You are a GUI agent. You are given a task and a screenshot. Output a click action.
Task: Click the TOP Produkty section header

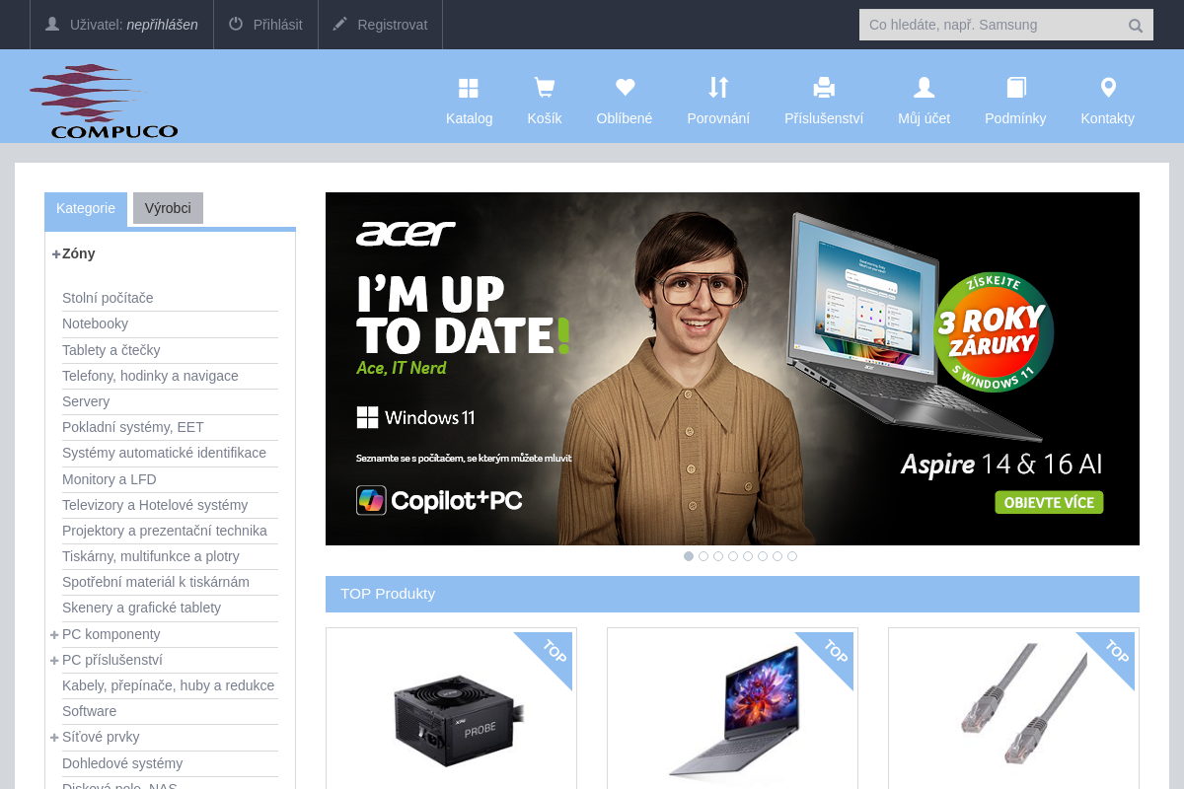coord(732,594)
